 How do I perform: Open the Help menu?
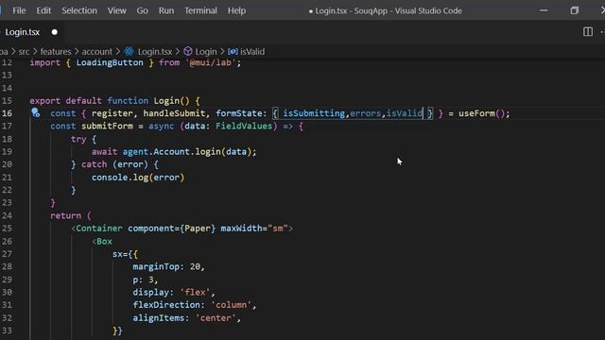pos(236,10)
